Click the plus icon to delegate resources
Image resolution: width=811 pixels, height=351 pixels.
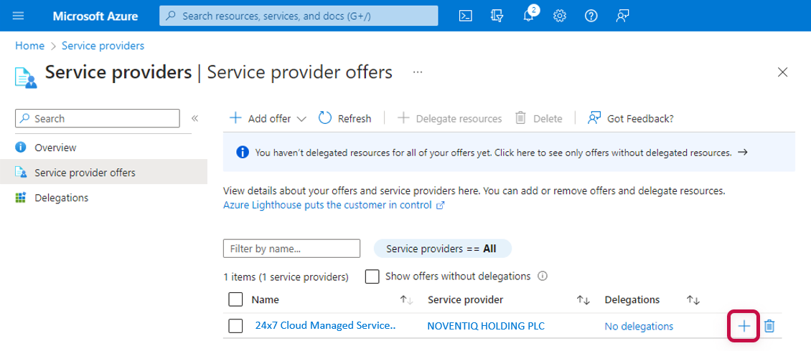coord(744,327)
